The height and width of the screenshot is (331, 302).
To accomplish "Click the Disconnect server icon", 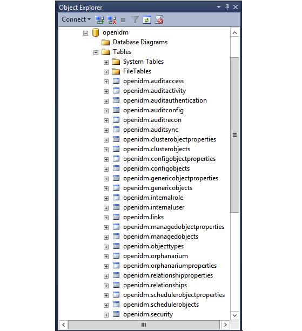I will (x=111, y=20).
